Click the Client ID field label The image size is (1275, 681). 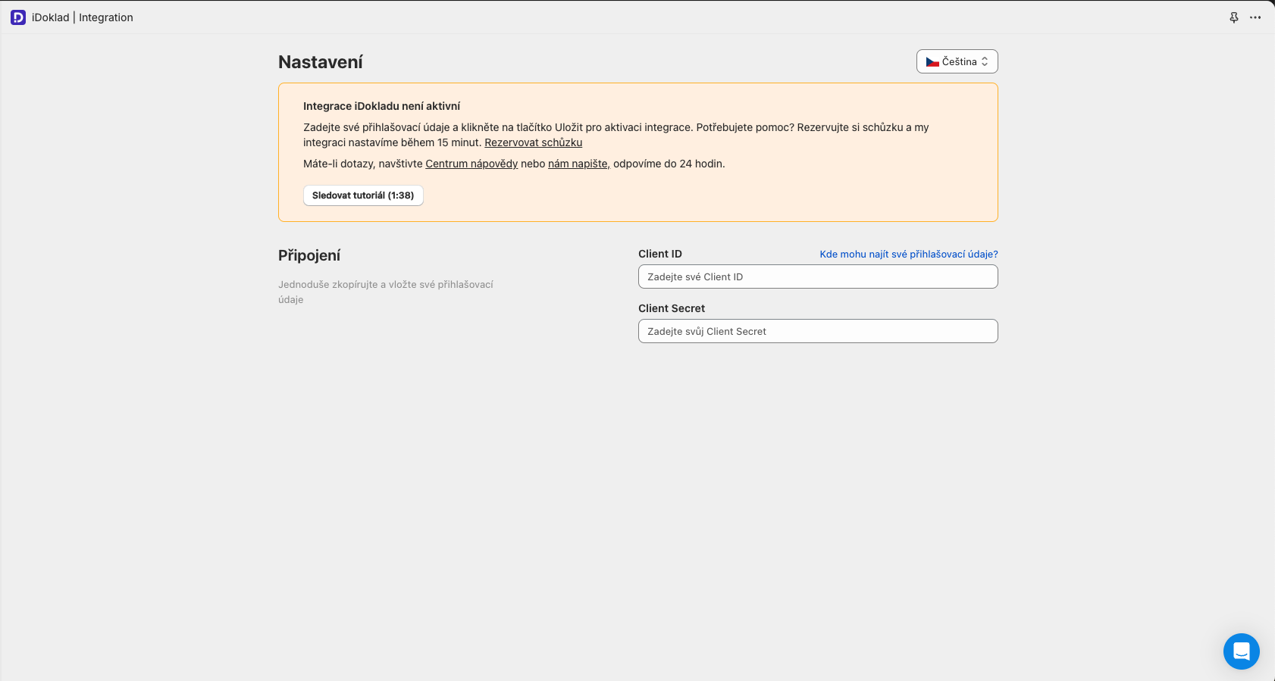[659, 254]
